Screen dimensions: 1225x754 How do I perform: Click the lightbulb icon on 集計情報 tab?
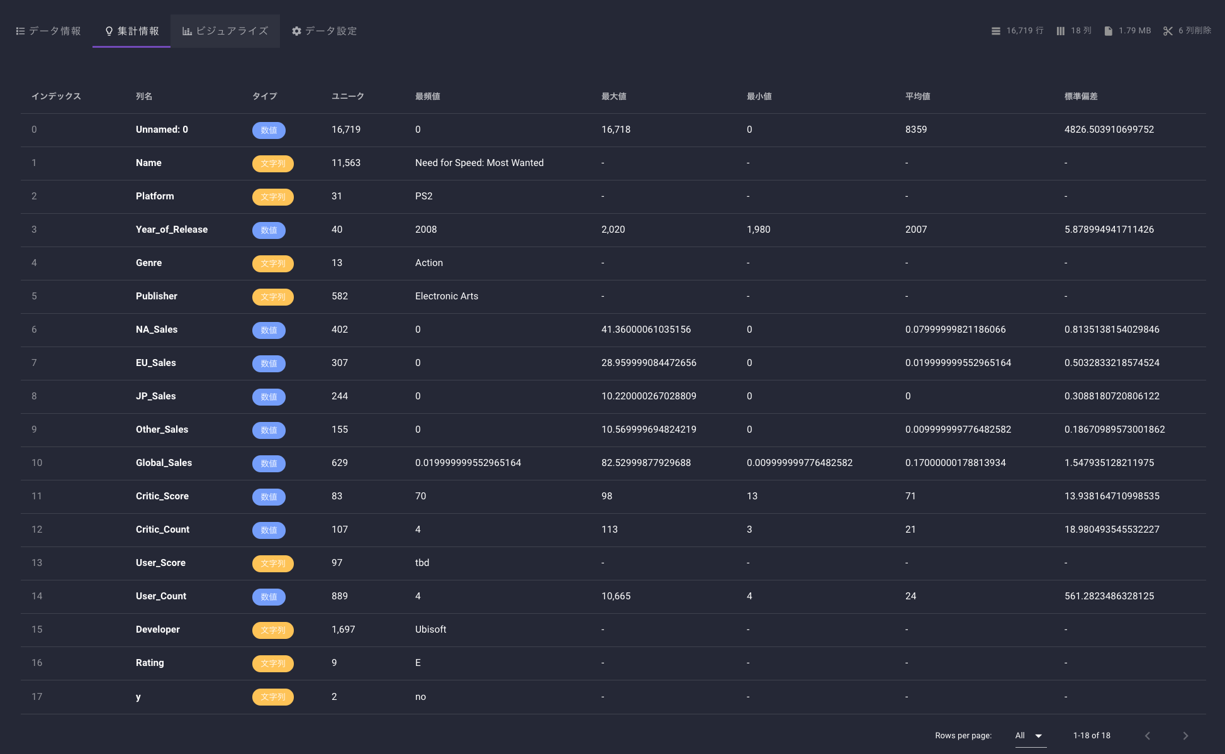pos(109,31)
